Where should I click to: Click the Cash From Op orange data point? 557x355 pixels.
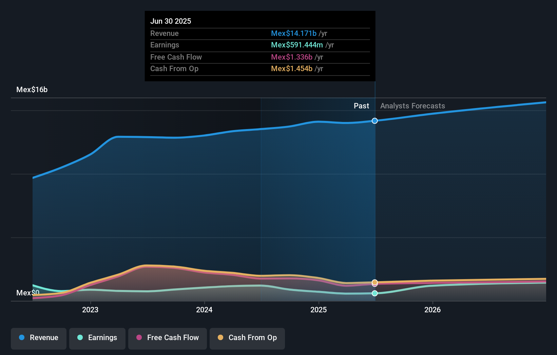374,282
